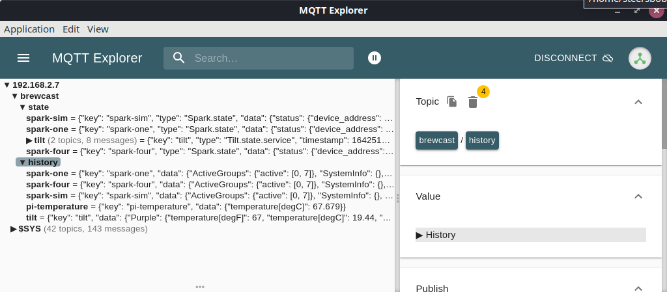Collapse the 192.168.2.7 root node
The width and height of the screenshot is (667, 292).
coord(7,85)
